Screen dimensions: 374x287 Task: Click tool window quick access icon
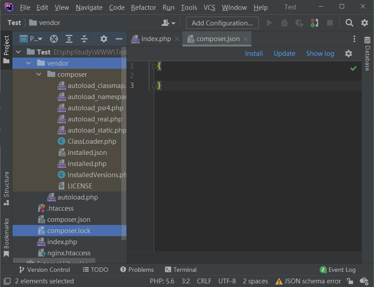point(7,281)
